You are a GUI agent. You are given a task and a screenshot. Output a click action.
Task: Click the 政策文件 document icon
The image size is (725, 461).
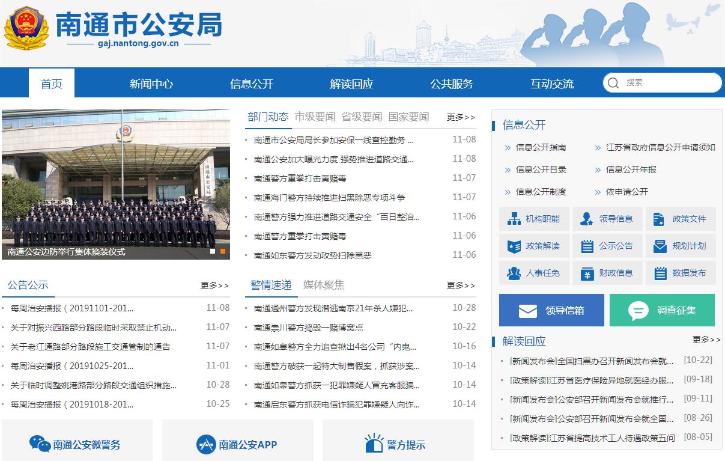[660, 219]
